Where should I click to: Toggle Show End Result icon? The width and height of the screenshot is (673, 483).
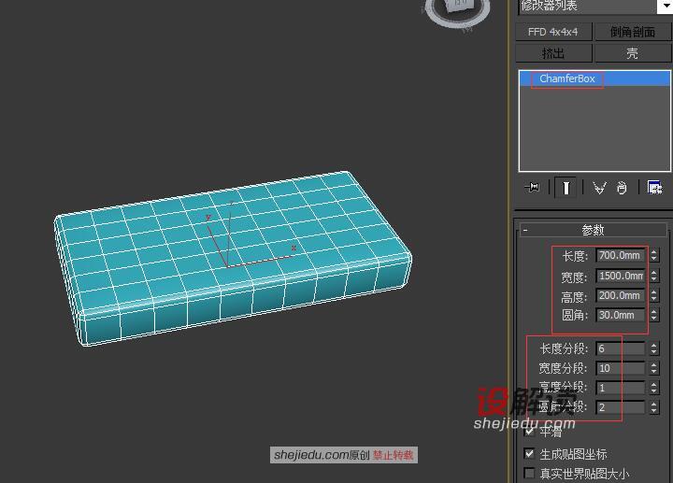(x=566, y=188)
